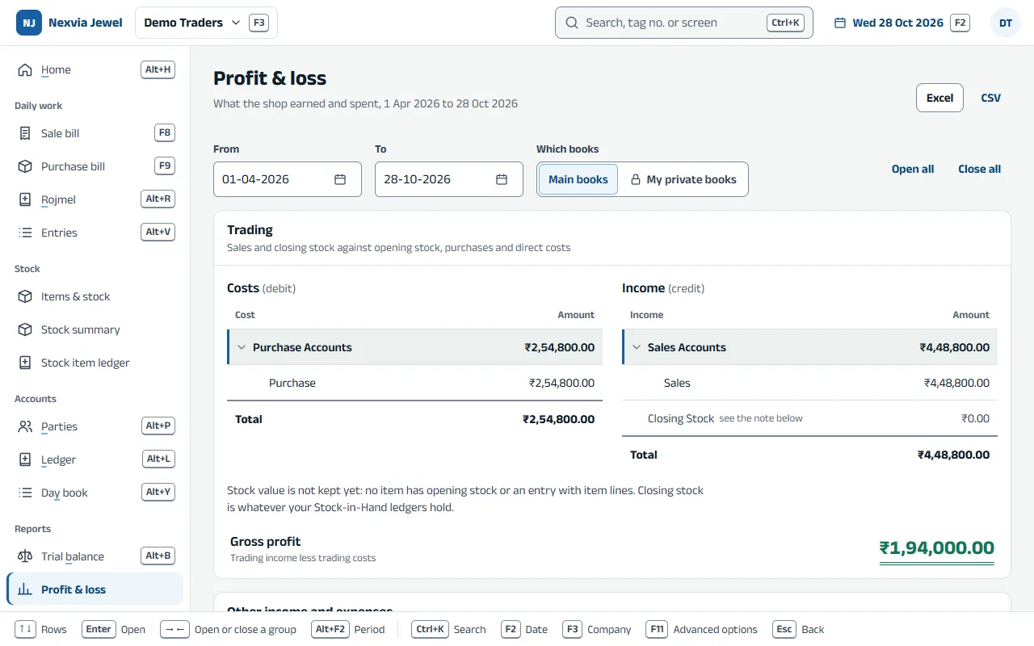This screenshot has width=1034, height=646.
Task: Click the From date field 01-04-2026
Action: [288, 179]
